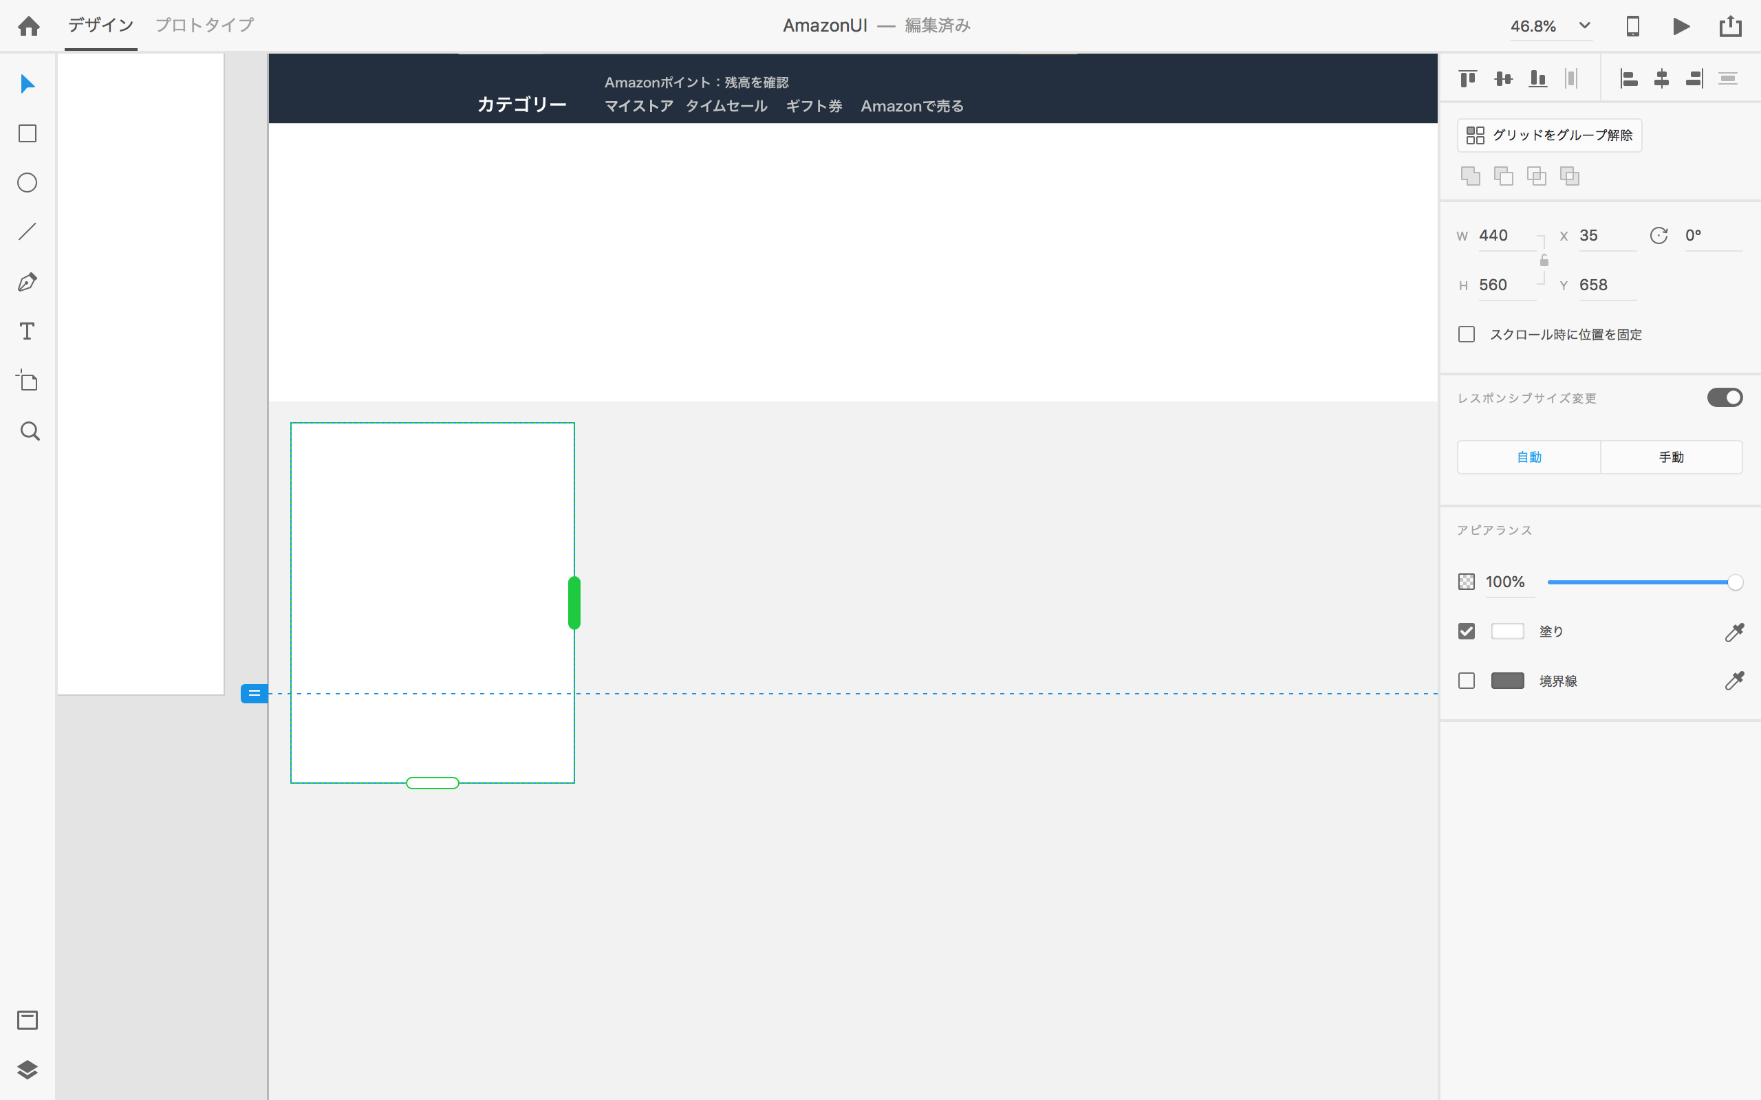Enable fix position when scrolling checkbox

[1467, 335]
